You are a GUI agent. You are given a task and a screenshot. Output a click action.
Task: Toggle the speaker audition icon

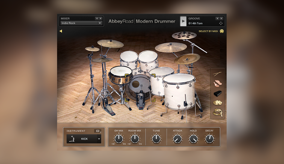pyautogui.click(x=61, y=31)
